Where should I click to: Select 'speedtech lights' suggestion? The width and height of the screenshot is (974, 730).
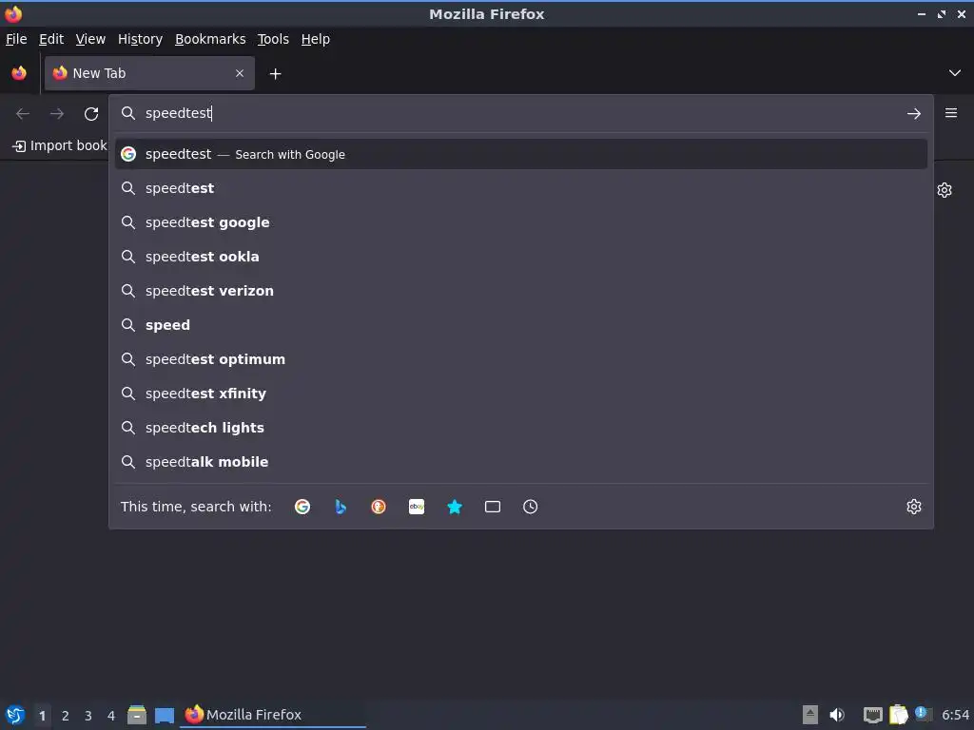pyautogui.click(x=521, y=427)
